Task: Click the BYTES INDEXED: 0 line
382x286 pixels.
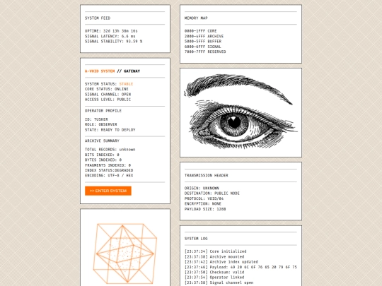Action: [x=103, y=160]
